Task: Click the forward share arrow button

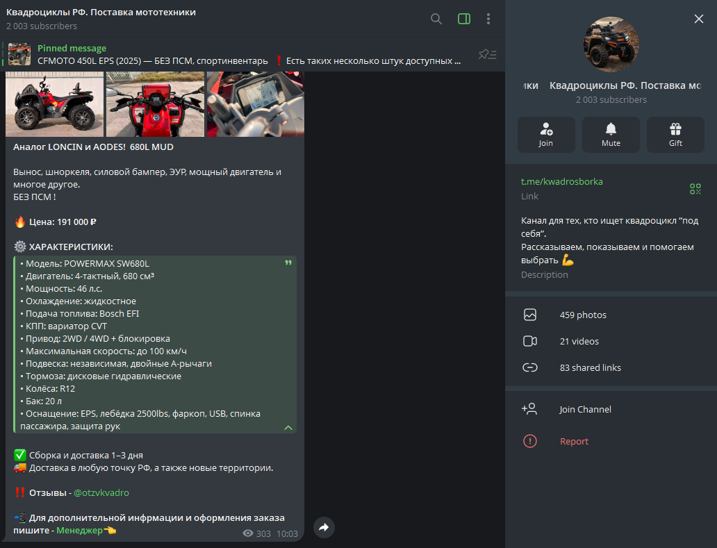Action: [x=324, y=527]
